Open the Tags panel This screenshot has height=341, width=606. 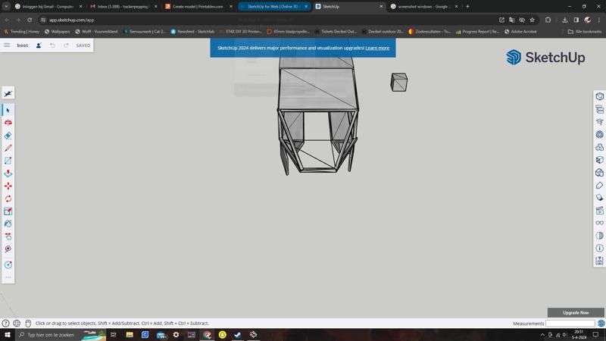click(x=599, y=185)
